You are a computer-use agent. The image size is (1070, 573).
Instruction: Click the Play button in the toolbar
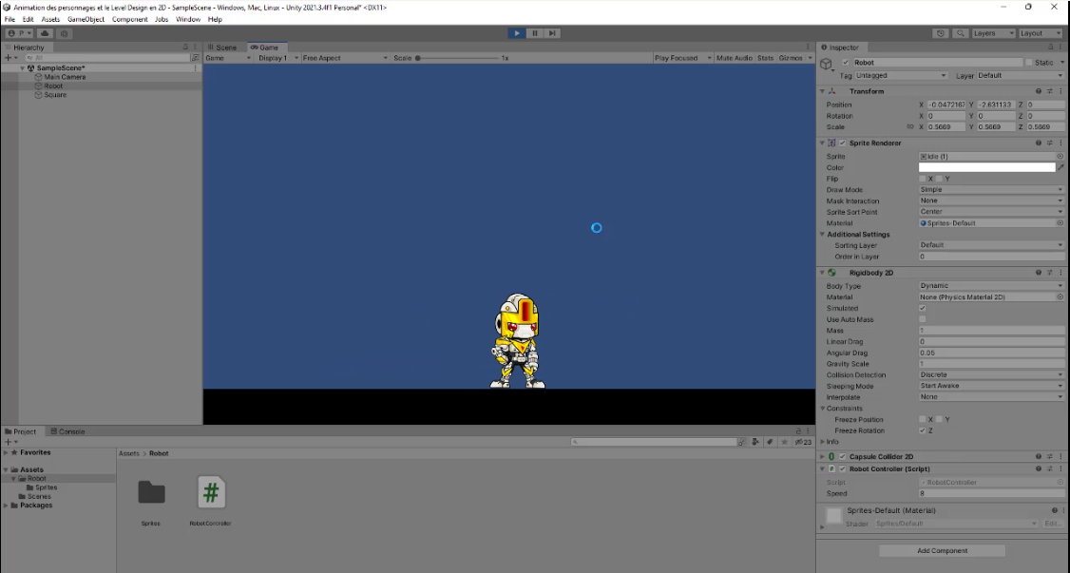(517, 33)
